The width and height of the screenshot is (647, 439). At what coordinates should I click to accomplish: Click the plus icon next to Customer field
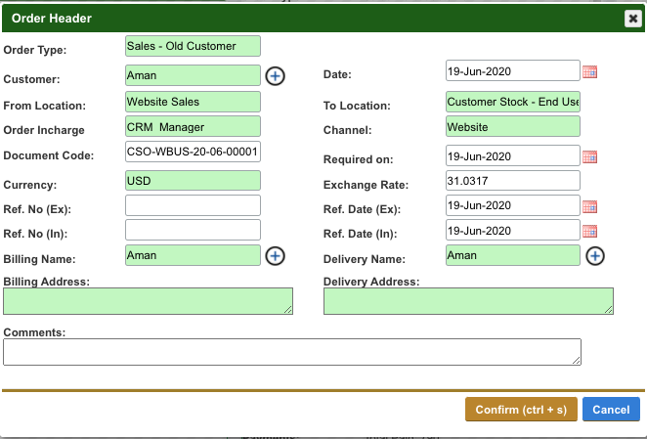276,76
